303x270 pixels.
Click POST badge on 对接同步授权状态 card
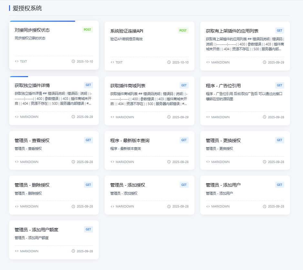(87, 30)
